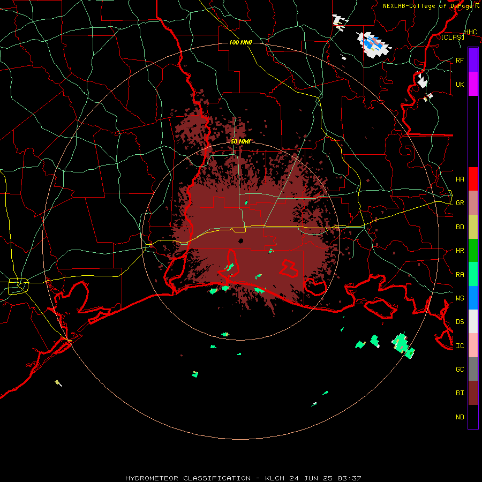Click the GR pink legend swatch
Viewport: 482px width, 482px height.
click(x=473, y=202)
